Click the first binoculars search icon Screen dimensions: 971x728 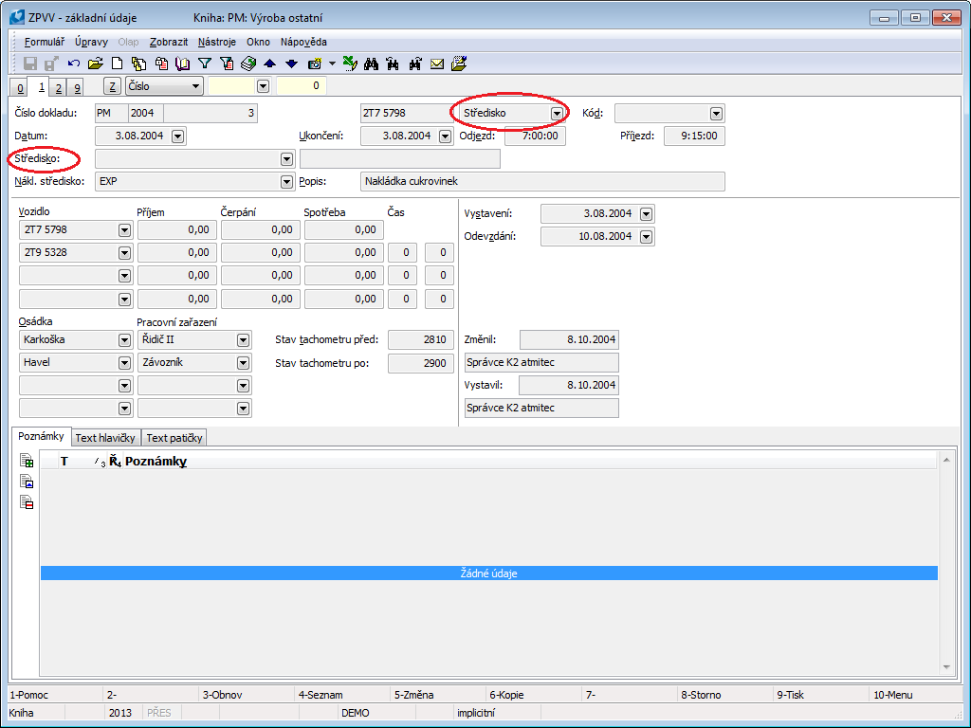pos(371,64)
